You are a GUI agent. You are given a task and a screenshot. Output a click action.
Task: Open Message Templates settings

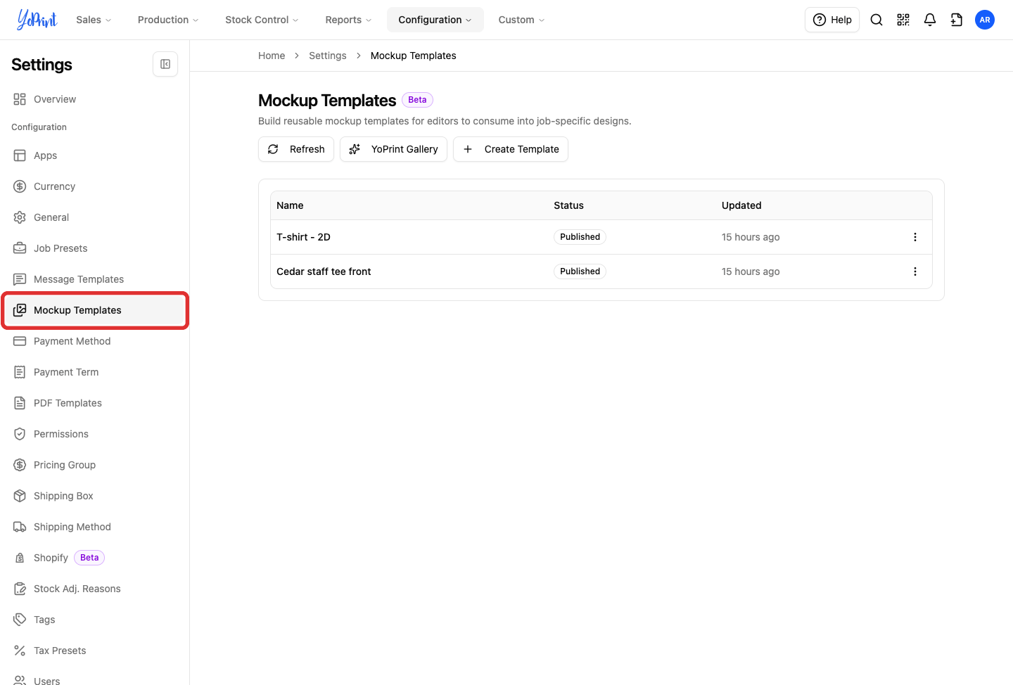point(94,279)
